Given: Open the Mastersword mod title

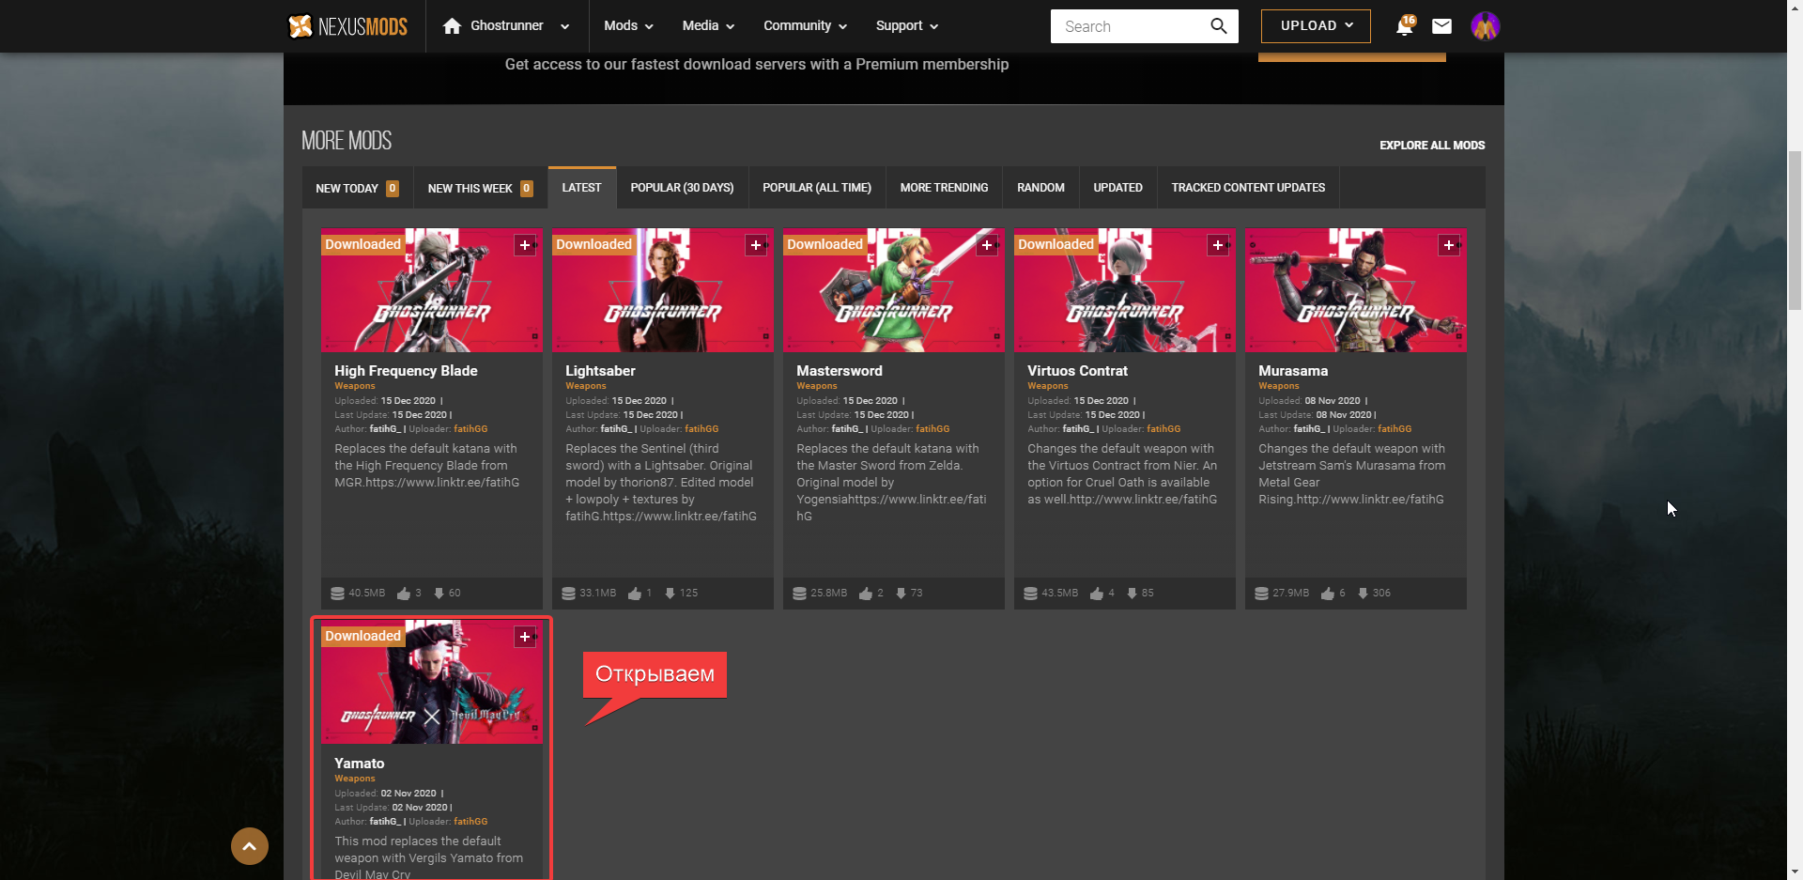Looking at the screenshot, I should [x=840, y=371].
